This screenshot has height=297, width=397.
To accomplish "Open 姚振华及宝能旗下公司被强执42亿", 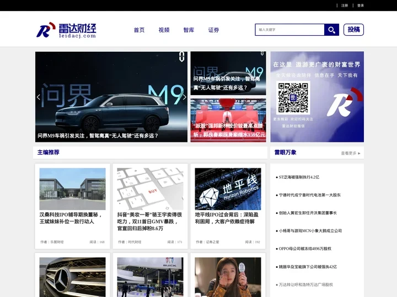I will pyautogui.click(x=308, y=267).
